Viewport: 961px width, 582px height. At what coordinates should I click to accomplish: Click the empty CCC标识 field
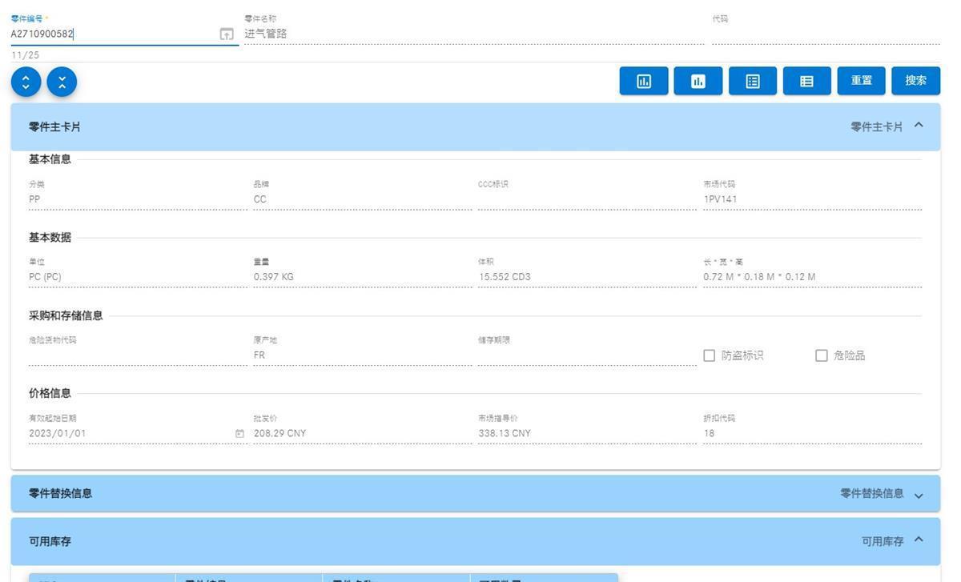click(587, 199)
